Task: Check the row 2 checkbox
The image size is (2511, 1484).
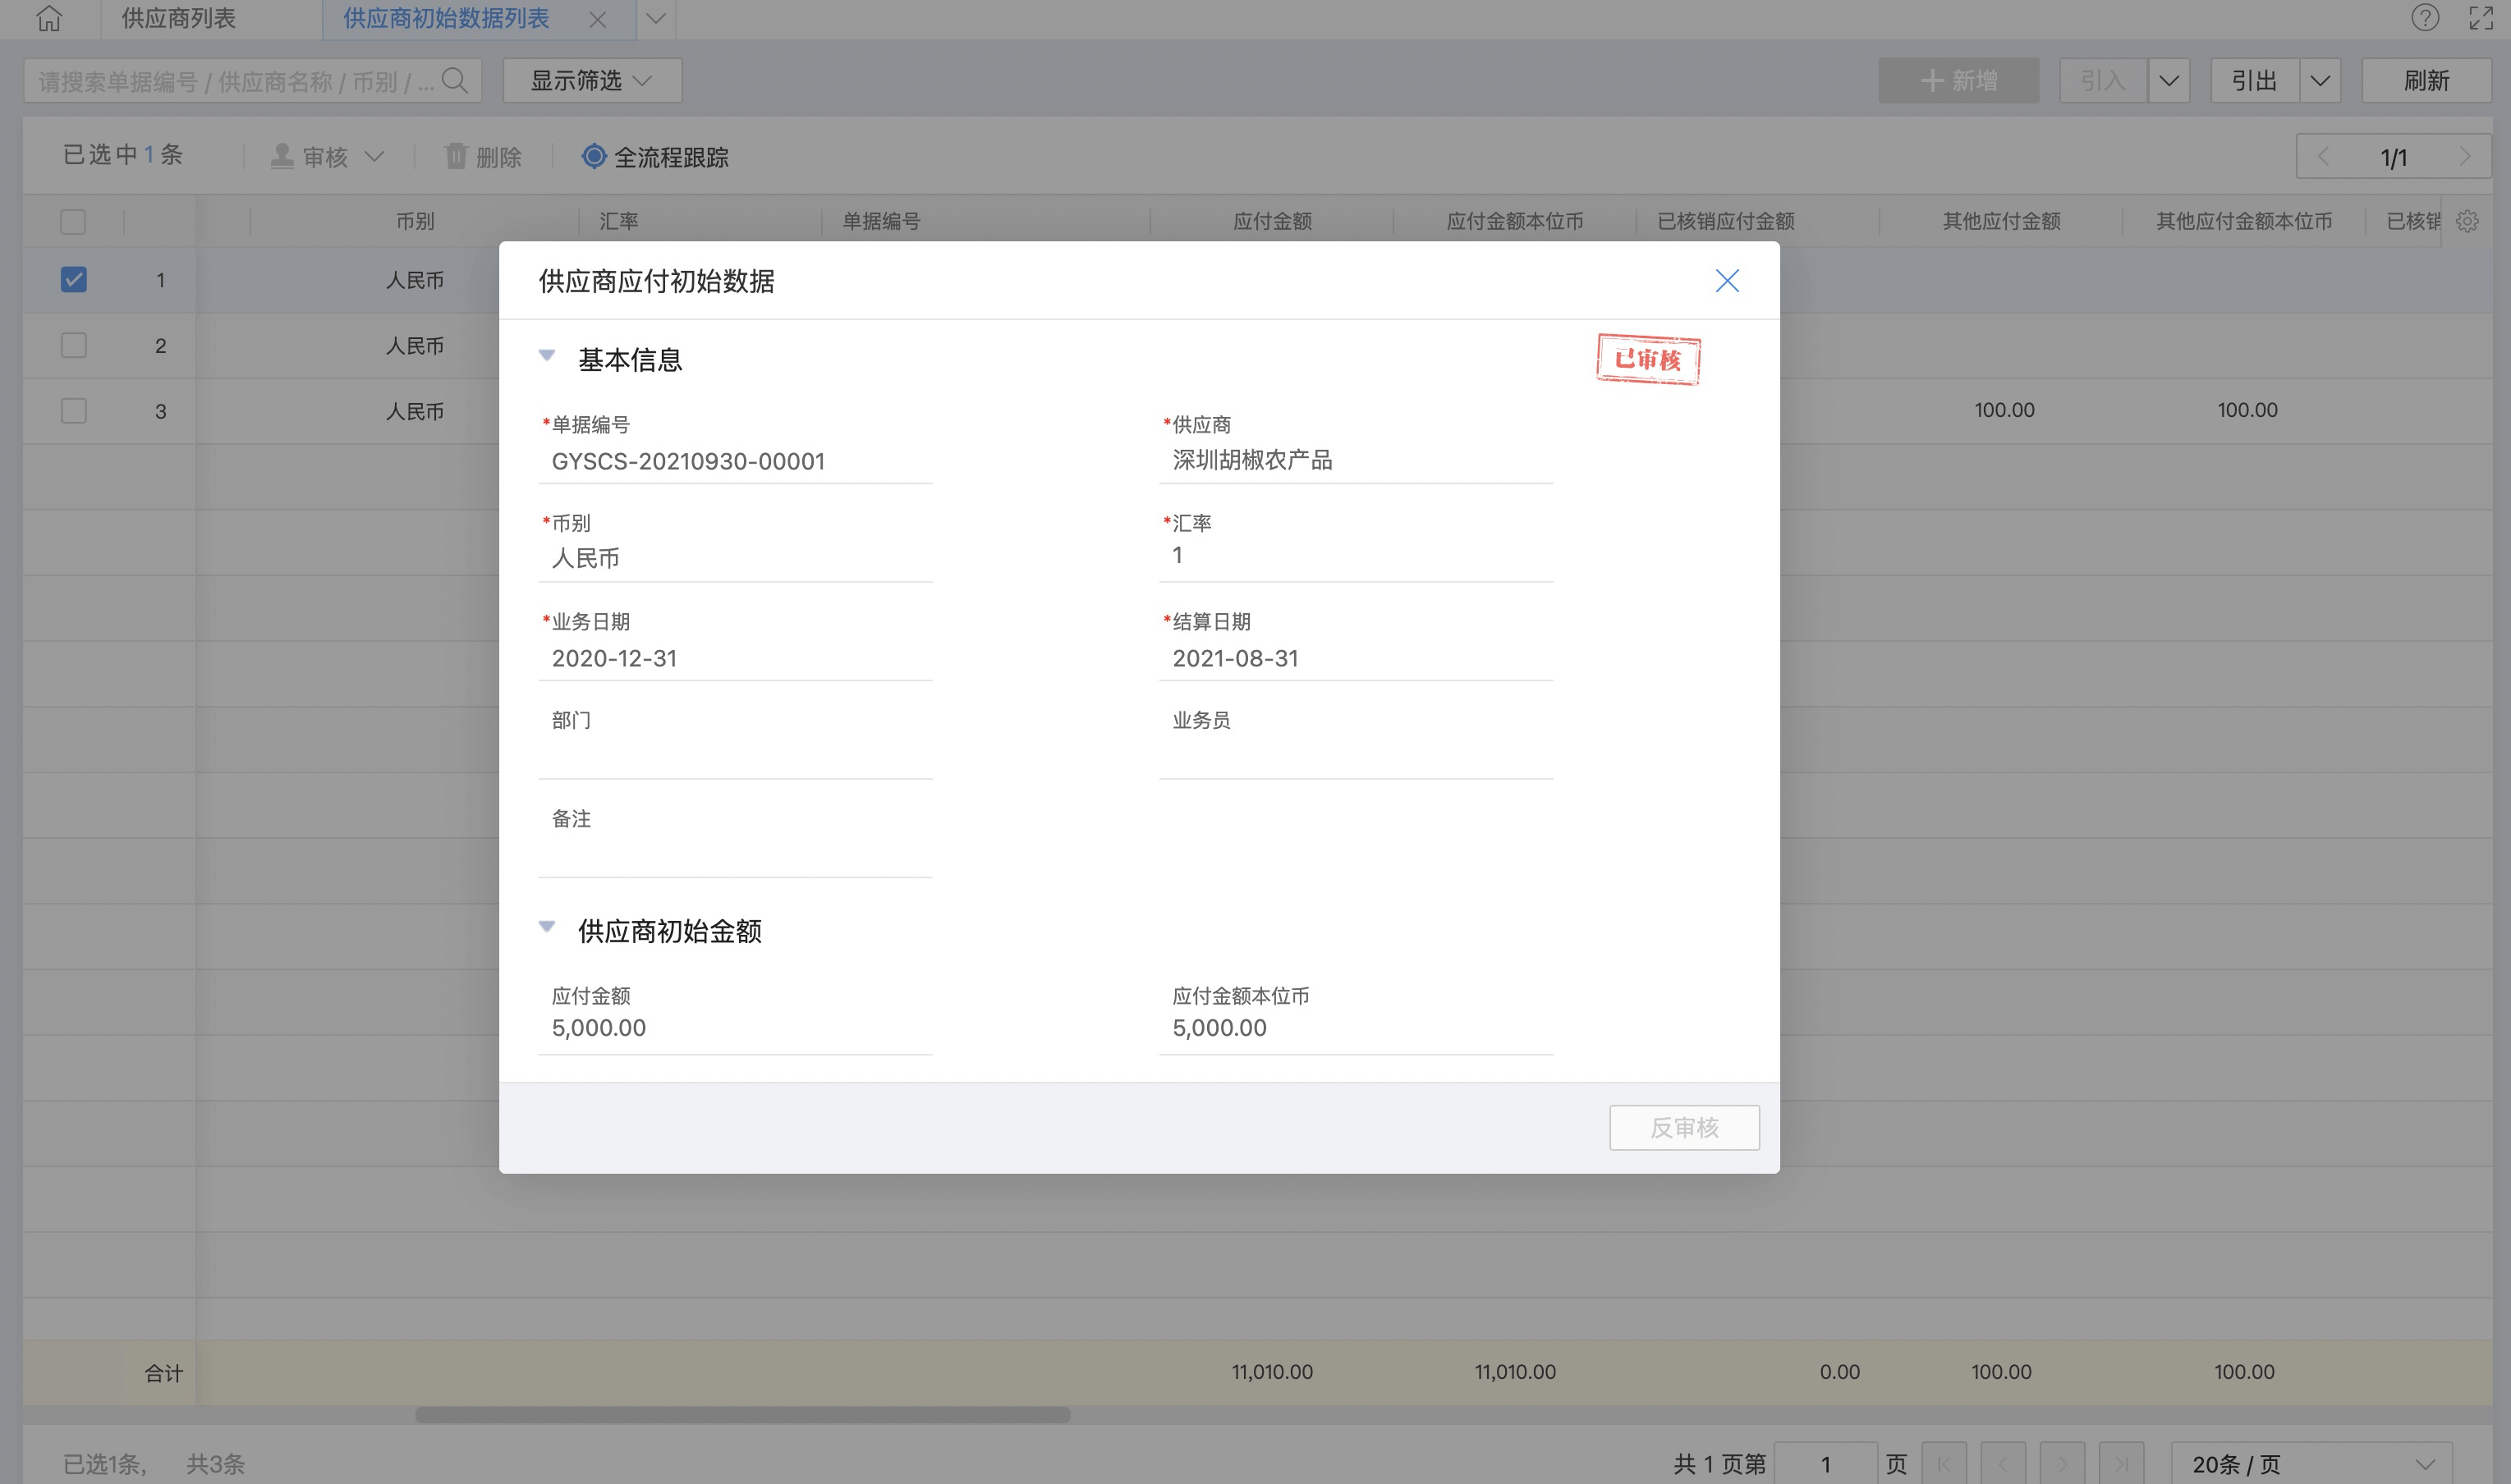Action: click(74, 345)
